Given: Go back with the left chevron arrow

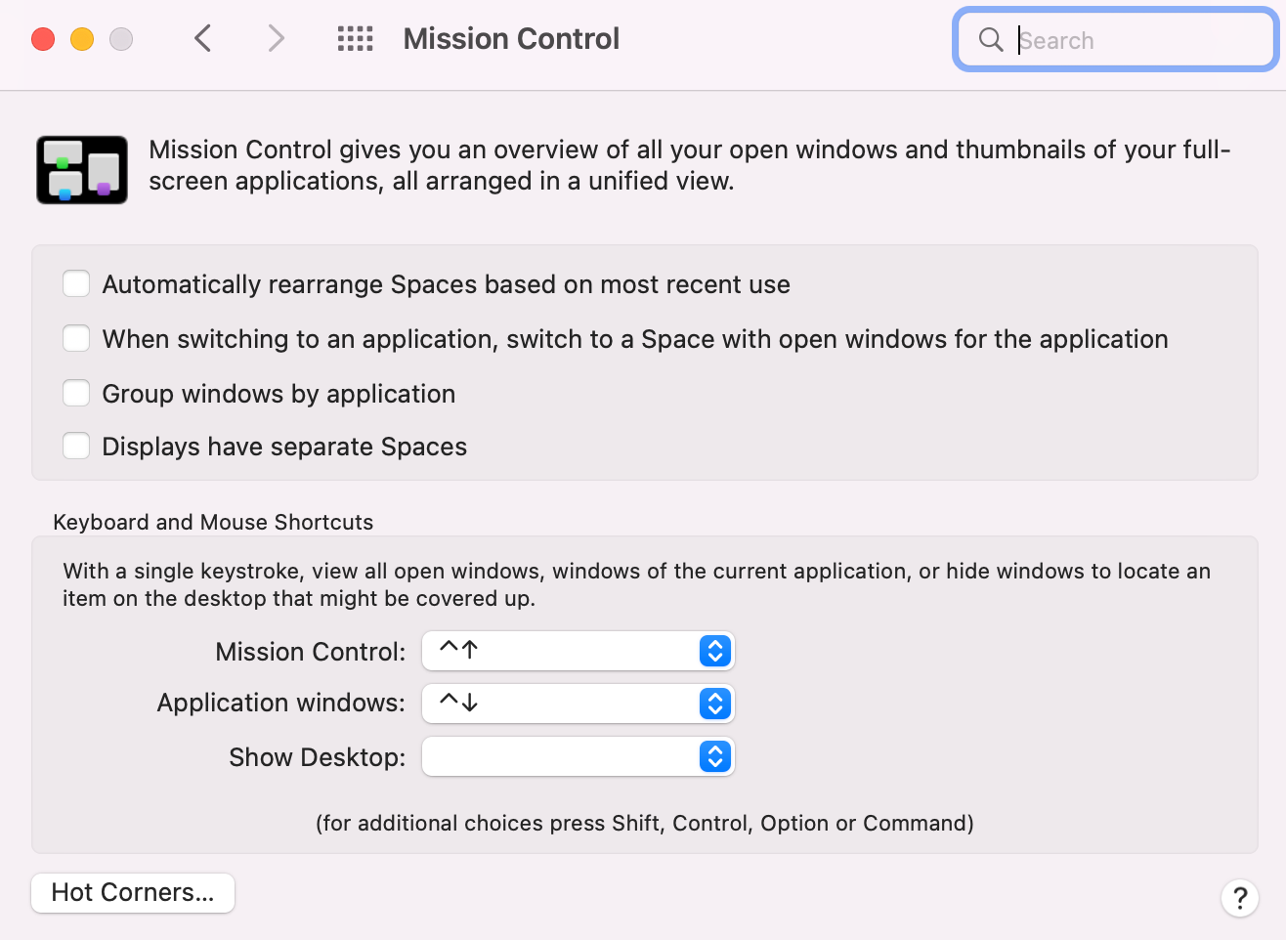Looking at the screenshot, I should [203, 39].
